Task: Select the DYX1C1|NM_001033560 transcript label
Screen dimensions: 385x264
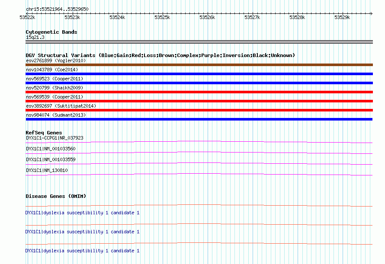Action: [x=51, y=149]
